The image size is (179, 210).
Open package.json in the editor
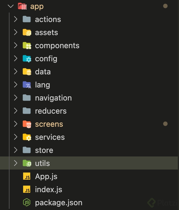(x=58, y=203)
